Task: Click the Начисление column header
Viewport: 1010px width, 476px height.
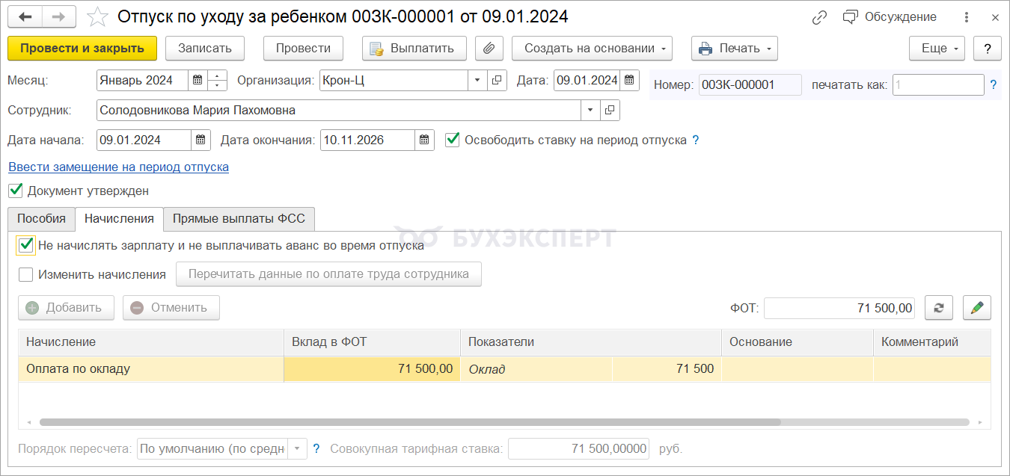Action: 151,341
